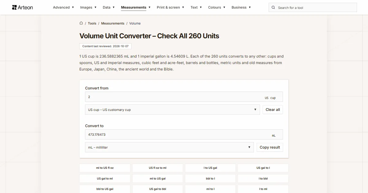The width and height of the screenshot is (368, 193).
Task: Select the l to bbl preset
Action: 263,179
